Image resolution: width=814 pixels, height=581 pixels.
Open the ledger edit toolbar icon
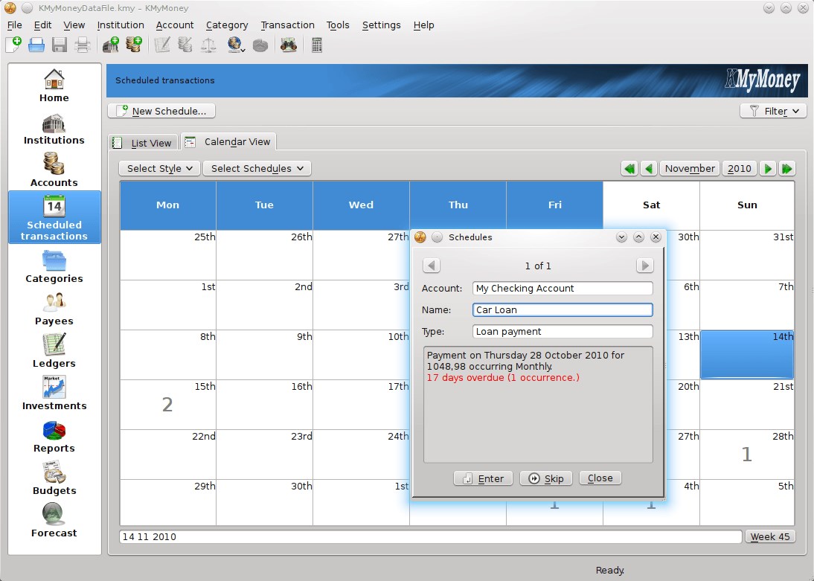point(162,45)
